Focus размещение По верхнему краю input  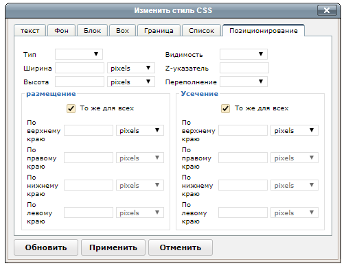[89, 130]
